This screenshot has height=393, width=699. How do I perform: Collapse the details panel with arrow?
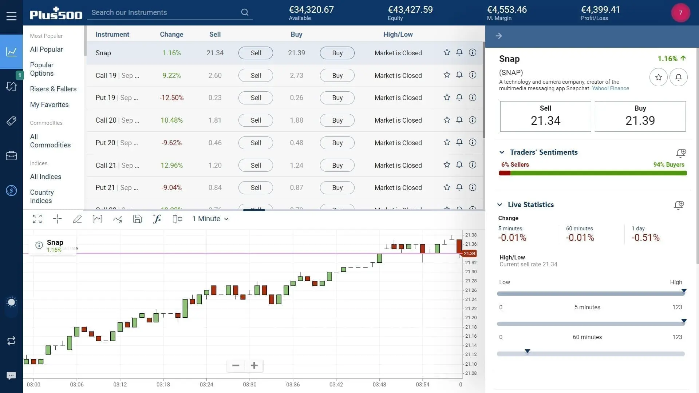(499, 36)
